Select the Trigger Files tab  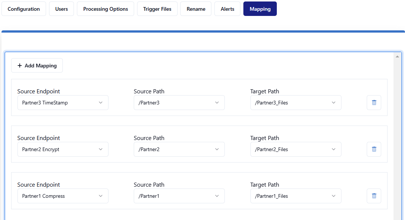pos(157,9)
